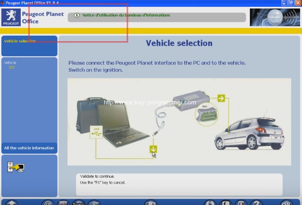
Task: Click the green information icon in the banner
Action: tap(76, 15)
